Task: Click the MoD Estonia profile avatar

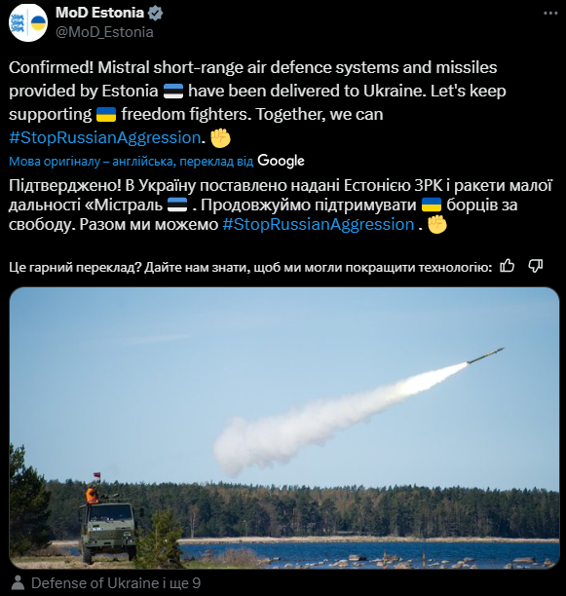Action: coord(27,22)
